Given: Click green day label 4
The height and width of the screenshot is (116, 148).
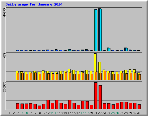Looking at the screenshot, I should pyautogui.click(x=23, y=113).
